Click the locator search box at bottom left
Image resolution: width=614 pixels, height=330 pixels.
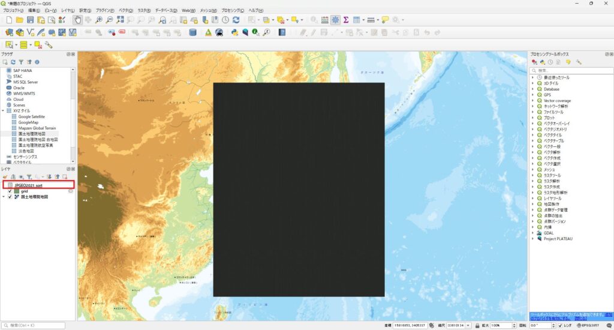pos(34,325)
